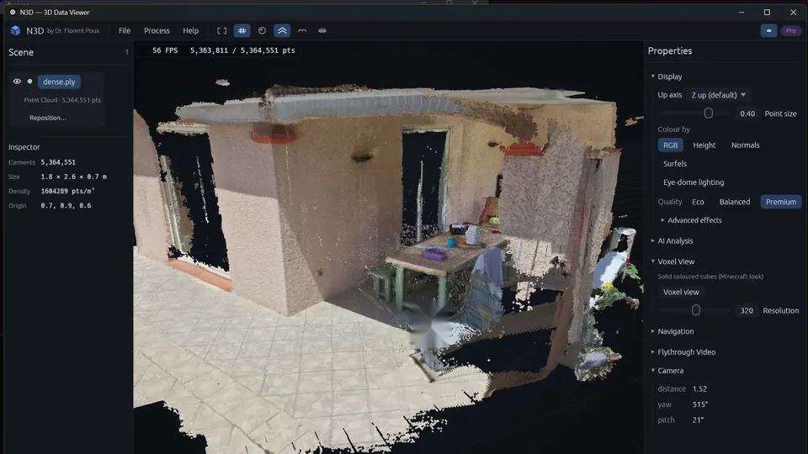The image size is (808, 454).
Task: Click the point size value 0.40
Action: click(747, 113)
